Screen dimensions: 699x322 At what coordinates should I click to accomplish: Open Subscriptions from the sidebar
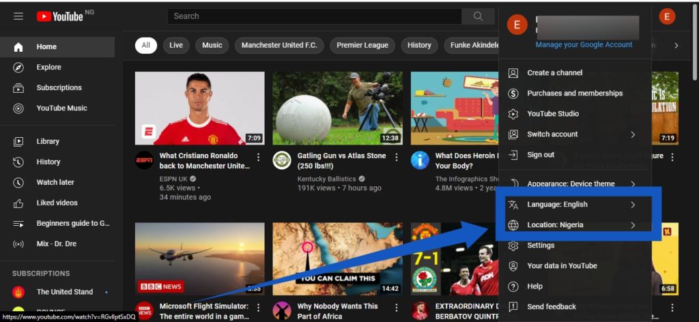click(57, 88)
